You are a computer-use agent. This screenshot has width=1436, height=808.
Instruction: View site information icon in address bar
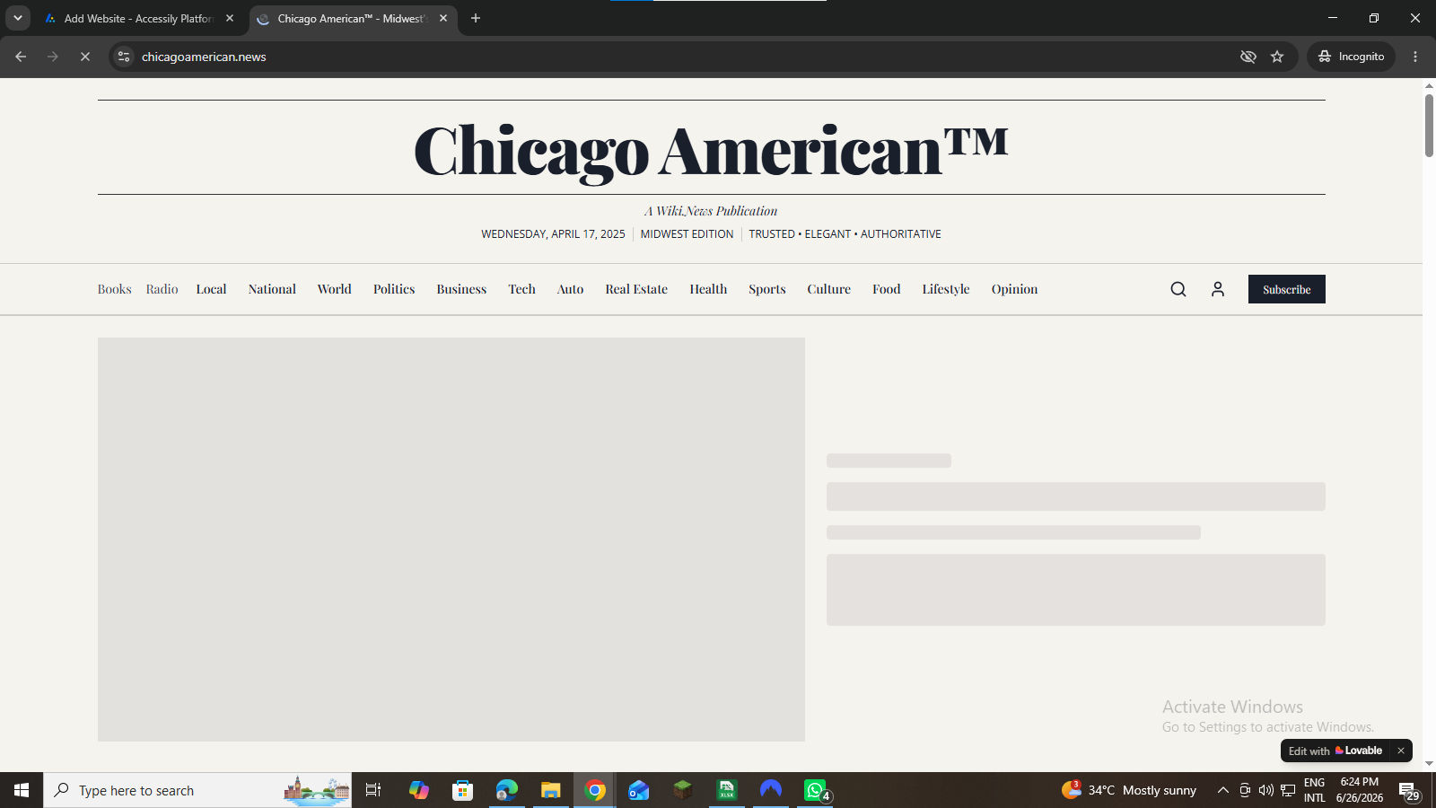124,57
